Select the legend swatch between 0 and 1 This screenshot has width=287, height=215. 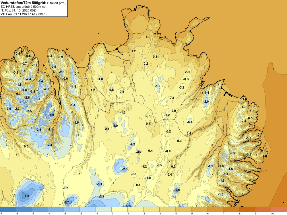coord(119,209)
